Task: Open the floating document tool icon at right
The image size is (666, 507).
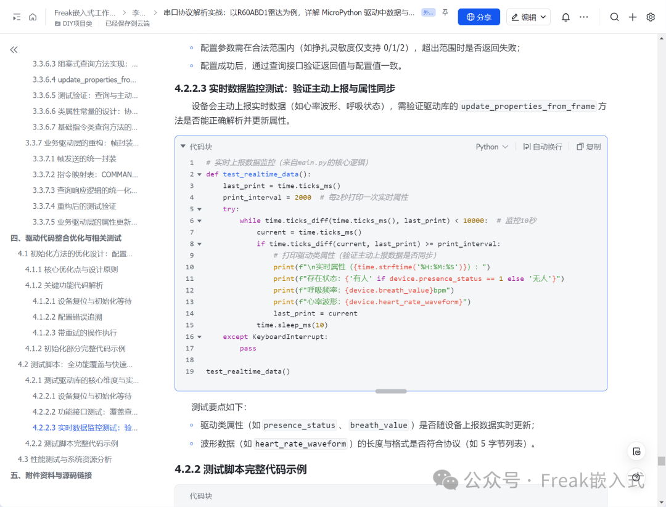Action: click(636, 452)
